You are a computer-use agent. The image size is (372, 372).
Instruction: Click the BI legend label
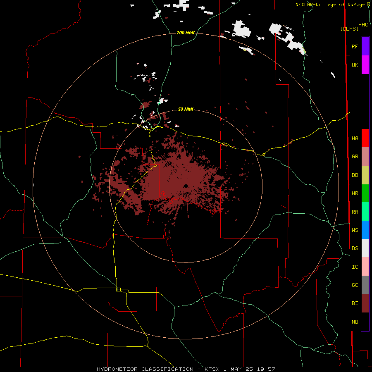click(355, 303)
